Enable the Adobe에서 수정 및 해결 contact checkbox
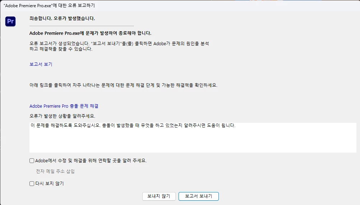The image size is (360, 205). [32, 161]
